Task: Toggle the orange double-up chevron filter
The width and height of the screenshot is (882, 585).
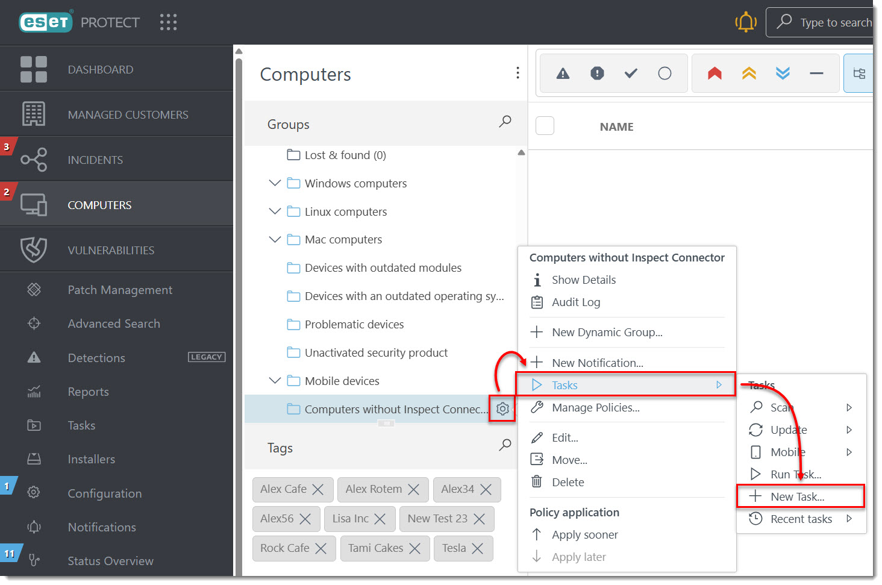Action: click(x=749, y=74)
